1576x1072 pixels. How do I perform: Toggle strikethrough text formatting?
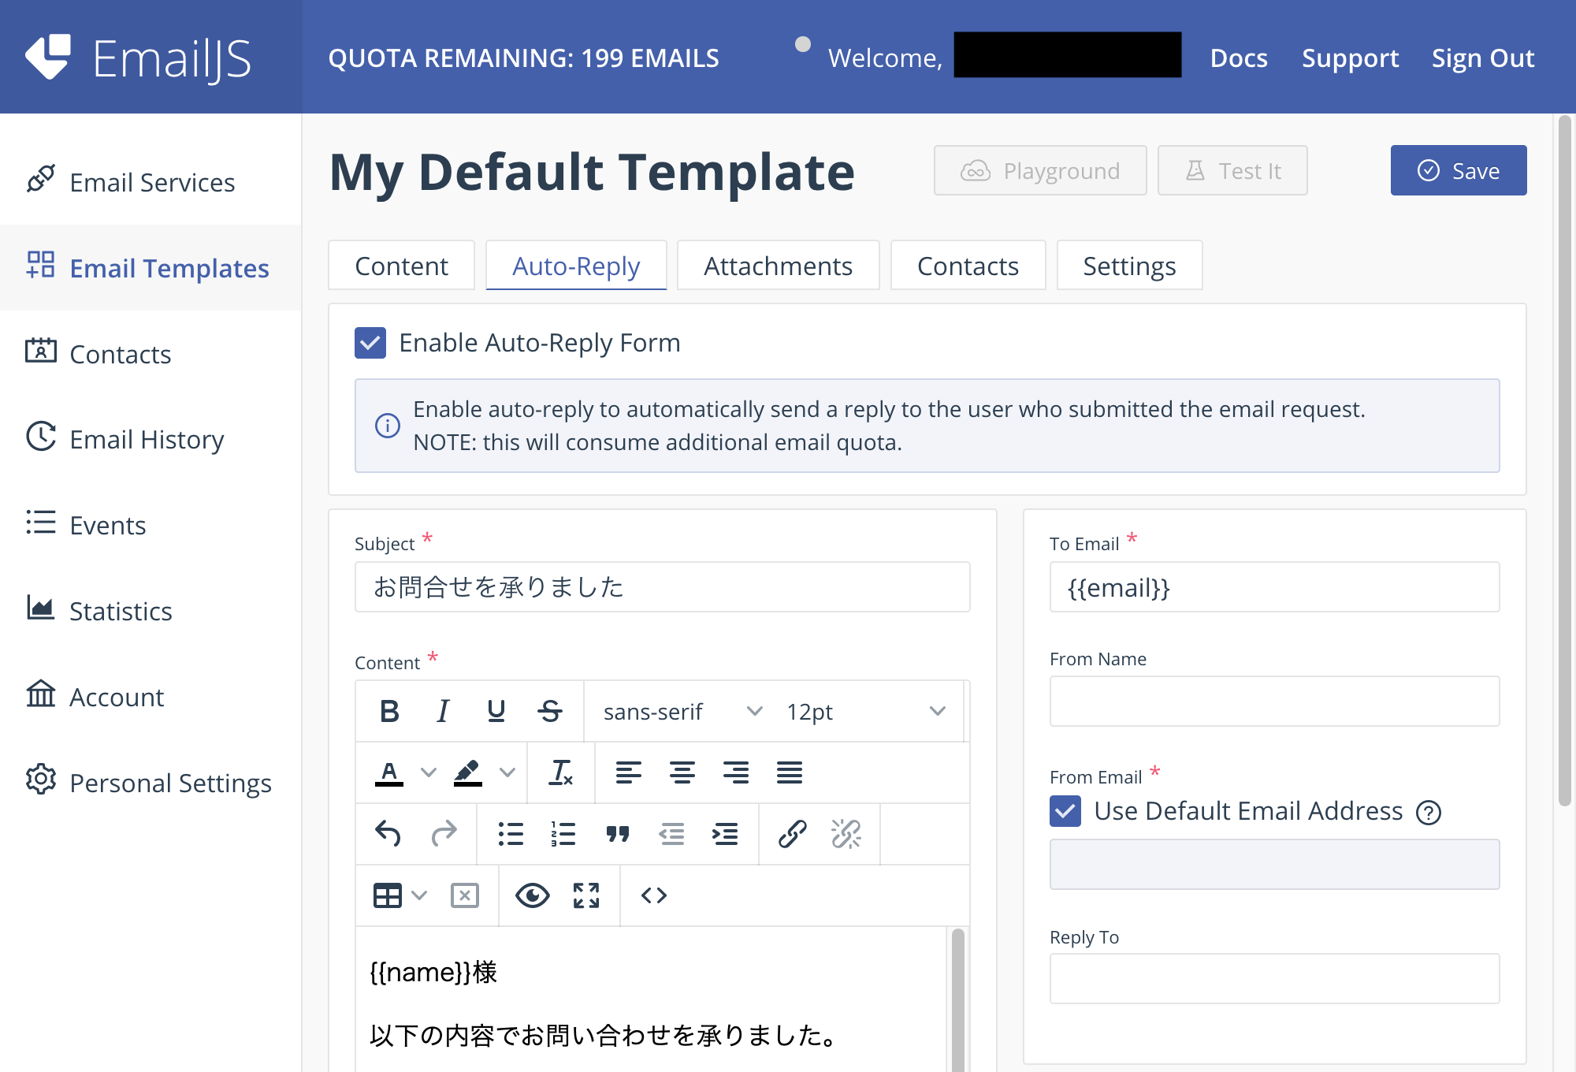(549, 711)
